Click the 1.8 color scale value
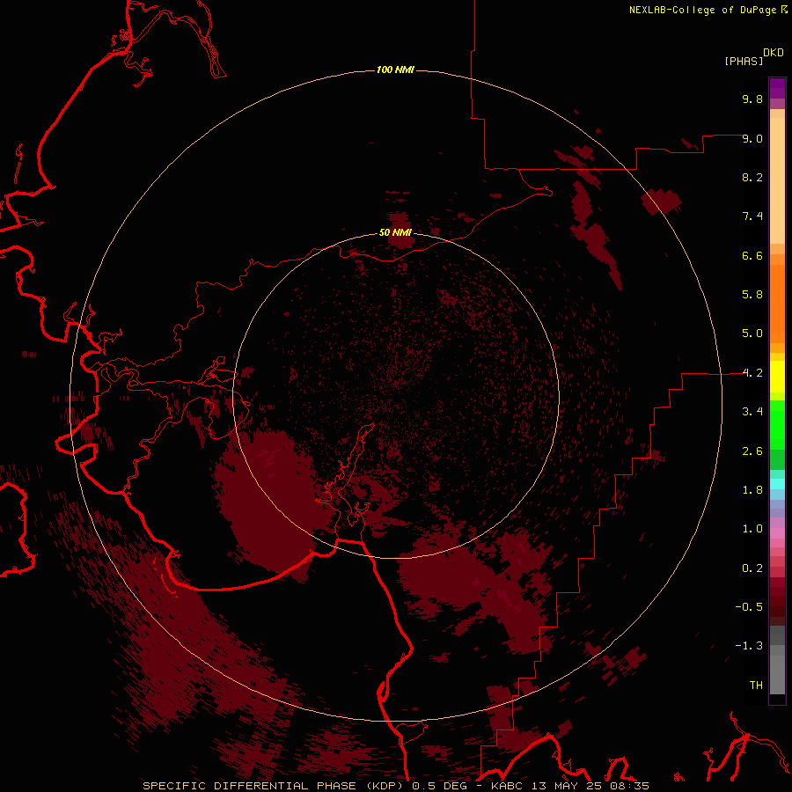This screenshot has width=792, height=792. click(752, 490)
